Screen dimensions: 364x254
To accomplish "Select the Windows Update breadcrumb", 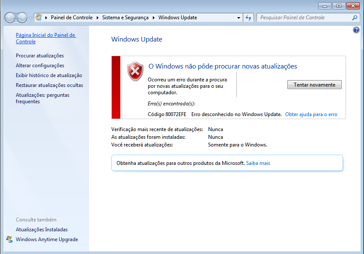I will [178, 18].
